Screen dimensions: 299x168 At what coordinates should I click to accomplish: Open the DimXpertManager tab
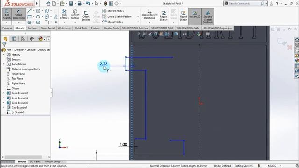[x=32, y=39]
